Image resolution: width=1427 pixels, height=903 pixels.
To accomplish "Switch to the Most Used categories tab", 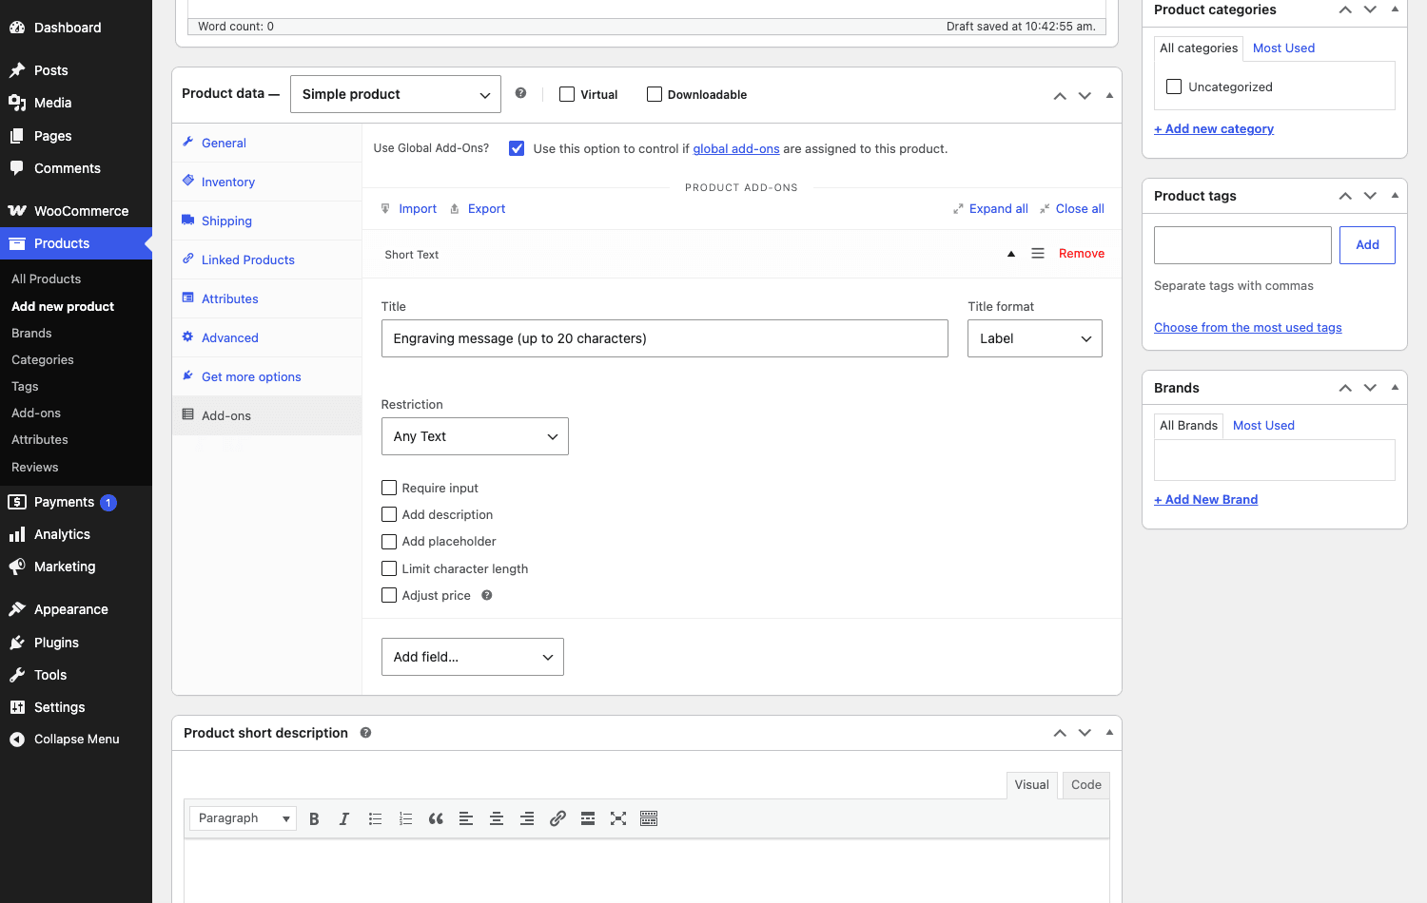I will coord(1283,48).
